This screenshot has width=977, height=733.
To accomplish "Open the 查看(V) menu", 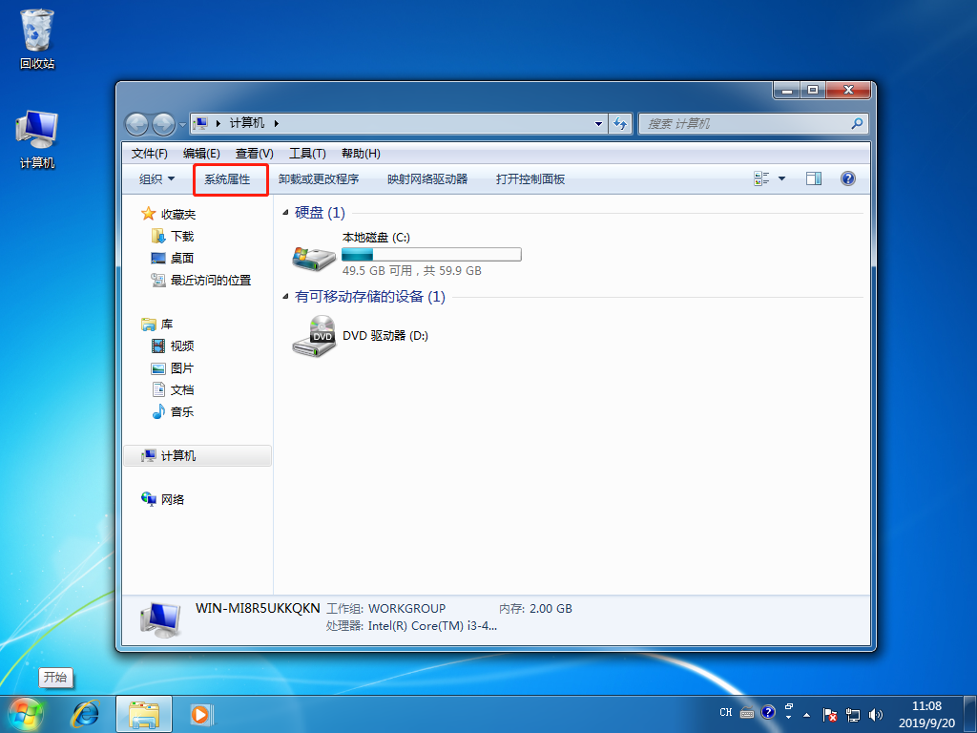I will click(x=253, y=153).
